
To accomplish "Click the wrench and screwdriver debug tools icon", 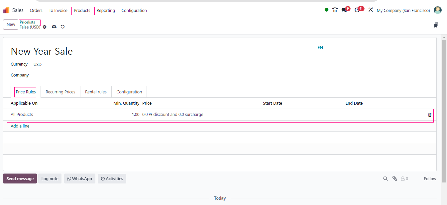I will [371, 10].
